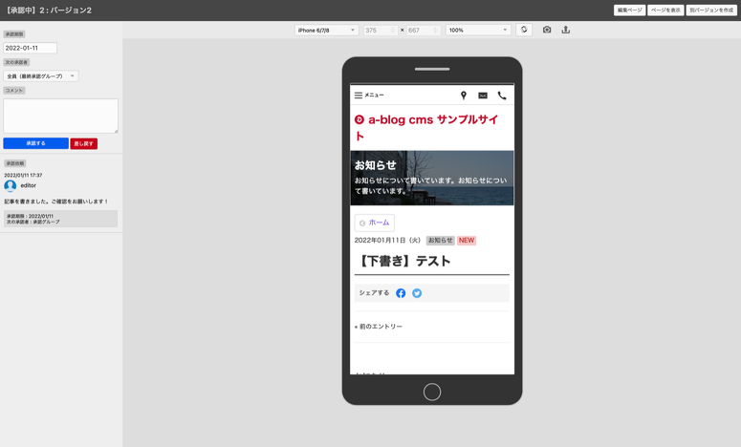Click the camera screenshot icon
This screenshot has height=447, width=741.
547,30
